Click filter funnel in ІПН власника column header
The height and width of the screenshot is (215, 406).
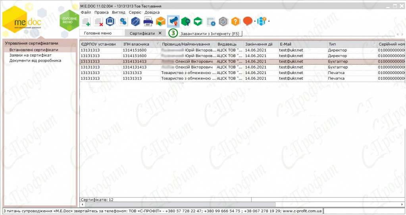coord(158,44)
